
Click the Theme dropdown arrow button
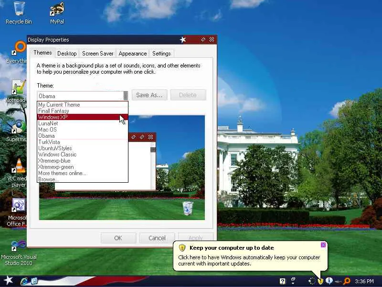(x=126, y=96)
